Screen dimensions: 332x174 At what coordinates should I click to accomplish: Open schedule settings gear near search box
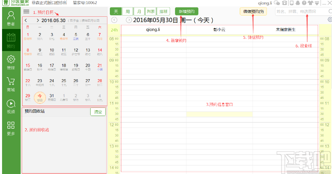(330, 20)
